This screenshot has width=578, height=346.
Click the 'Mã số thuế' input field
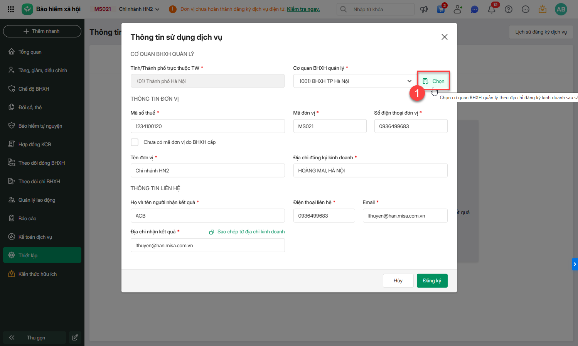coord(207,126)
